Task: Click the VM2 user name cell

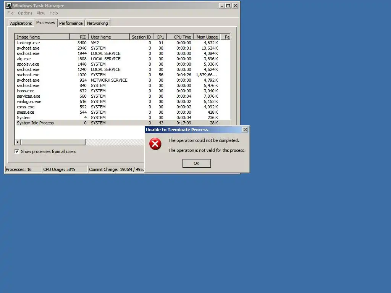Action: click(x=95, y=43)
